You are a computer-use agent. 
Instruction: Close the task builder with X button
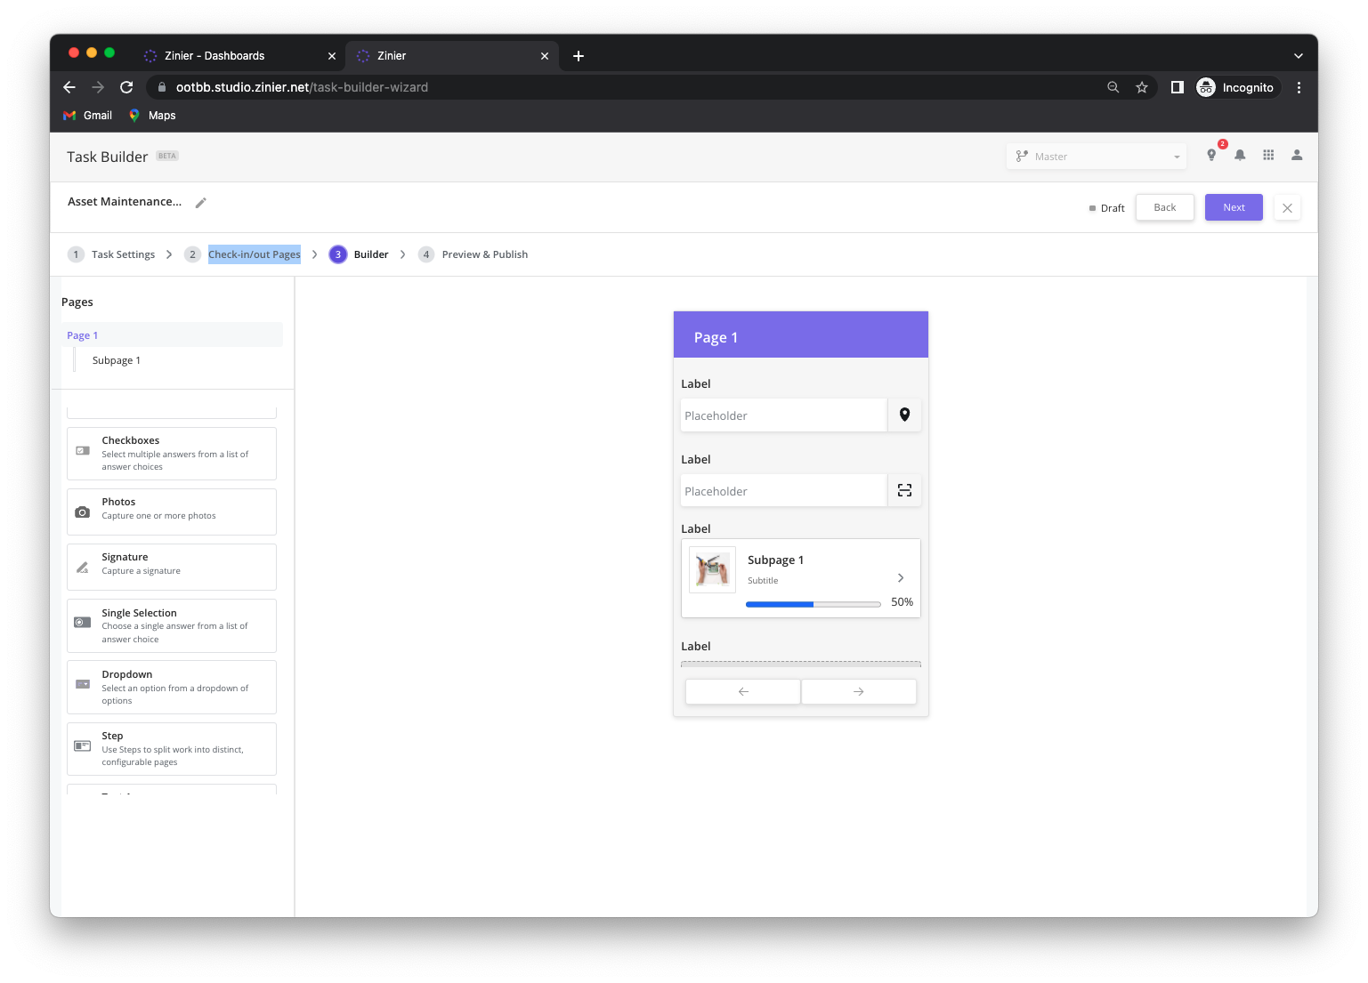click(1287, 208)
